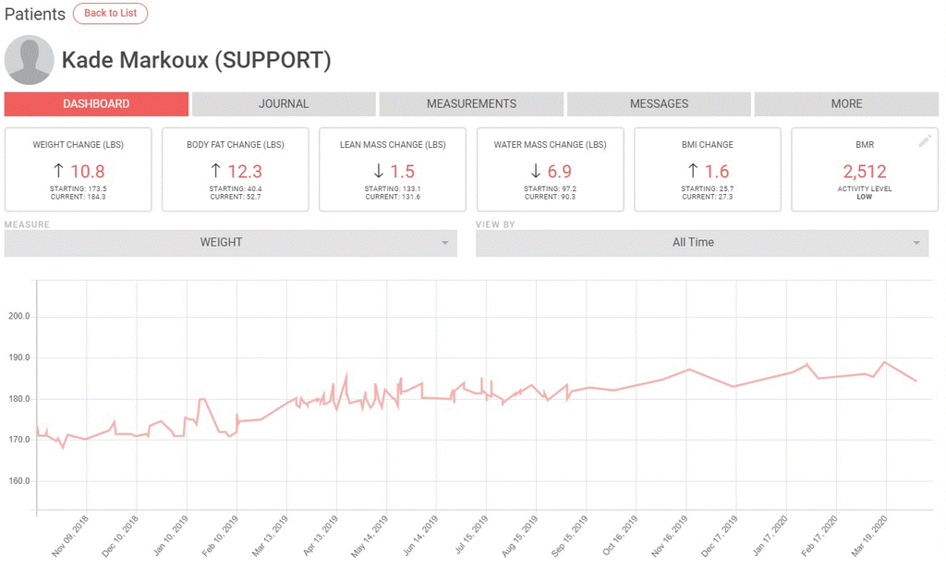Image resolution: width=946 pixels, height=568 pixels.
Task: Click the 160.0 y-axis label
Action: pos(18,481)
